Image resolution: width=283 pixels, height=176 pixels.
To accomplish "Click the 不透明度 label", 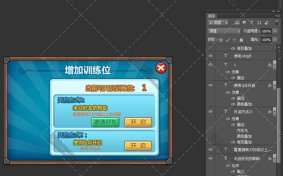I will tap(251, 31).
